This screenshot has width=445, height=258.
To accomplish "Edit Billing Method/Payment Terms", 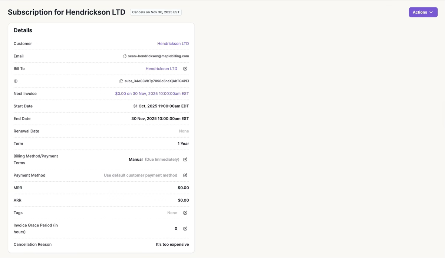I will (x=185, y=160).
